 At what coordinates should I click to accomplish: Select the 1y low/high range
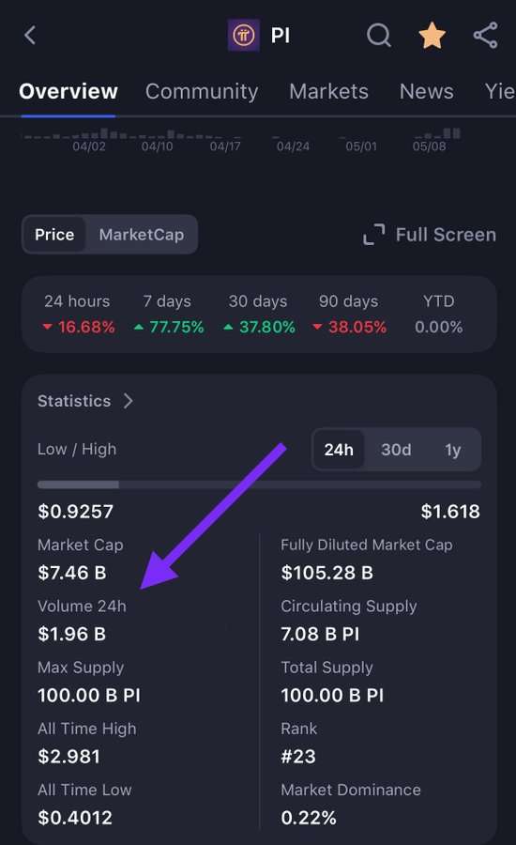pos(452,450)
